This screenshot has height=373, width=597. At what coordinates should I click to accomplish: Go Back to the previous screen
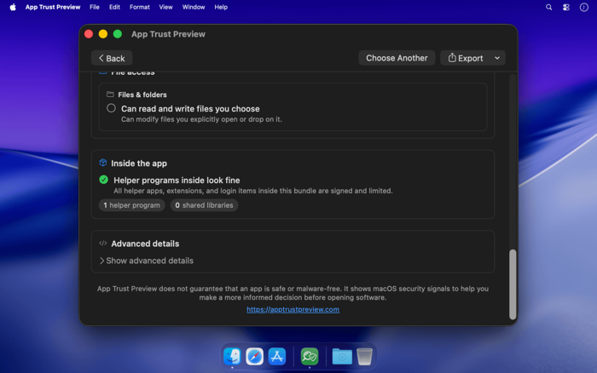(x=112, y=58)
